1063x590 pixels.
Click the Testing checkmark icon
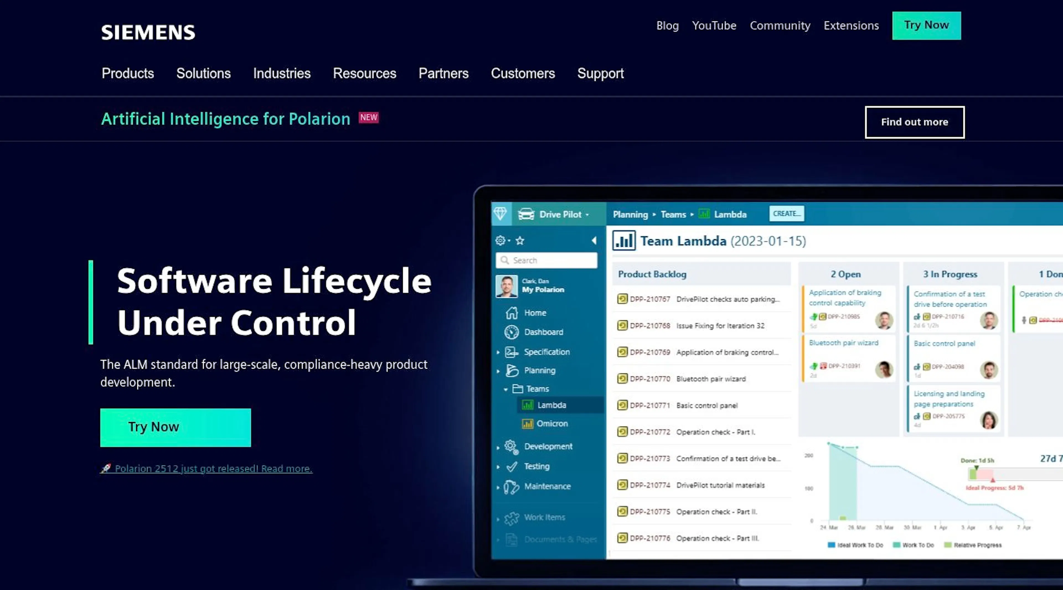(x=512, y=466)
